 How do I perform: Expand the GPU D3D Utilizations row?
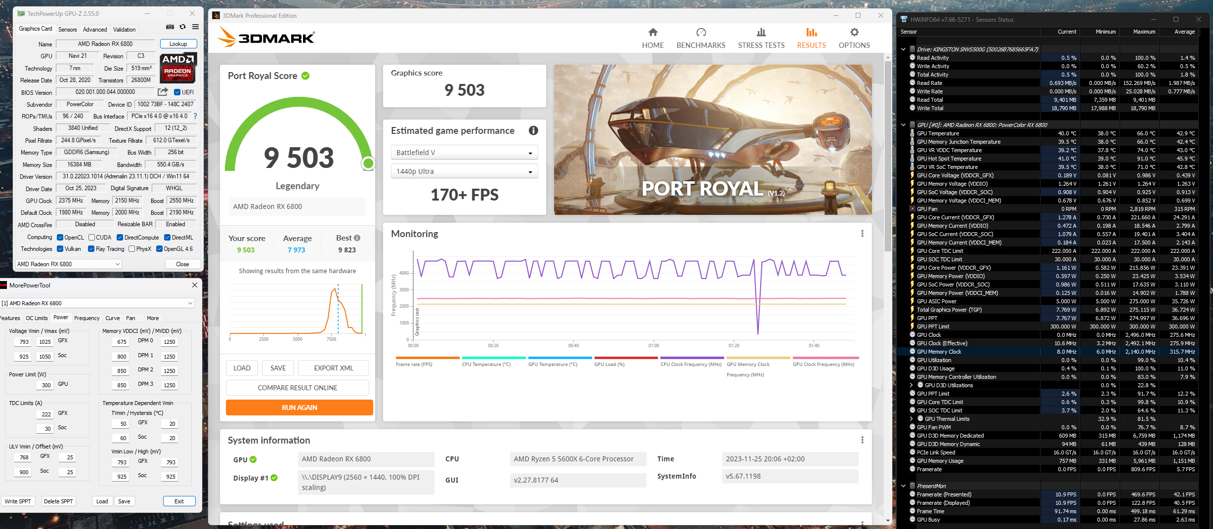coord(911,385)
